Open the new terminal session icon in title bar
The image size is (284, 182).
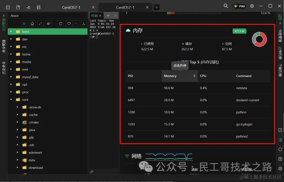8,7
